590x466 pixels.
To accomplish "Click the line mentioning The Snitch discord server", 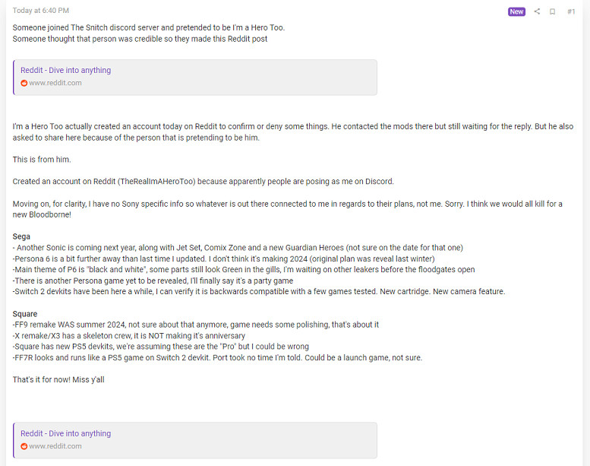I will click(x=148, y=27).
